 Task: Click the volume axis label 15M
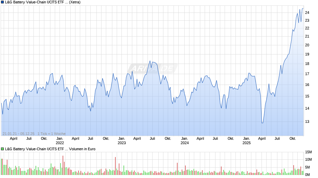pos(309,152)
